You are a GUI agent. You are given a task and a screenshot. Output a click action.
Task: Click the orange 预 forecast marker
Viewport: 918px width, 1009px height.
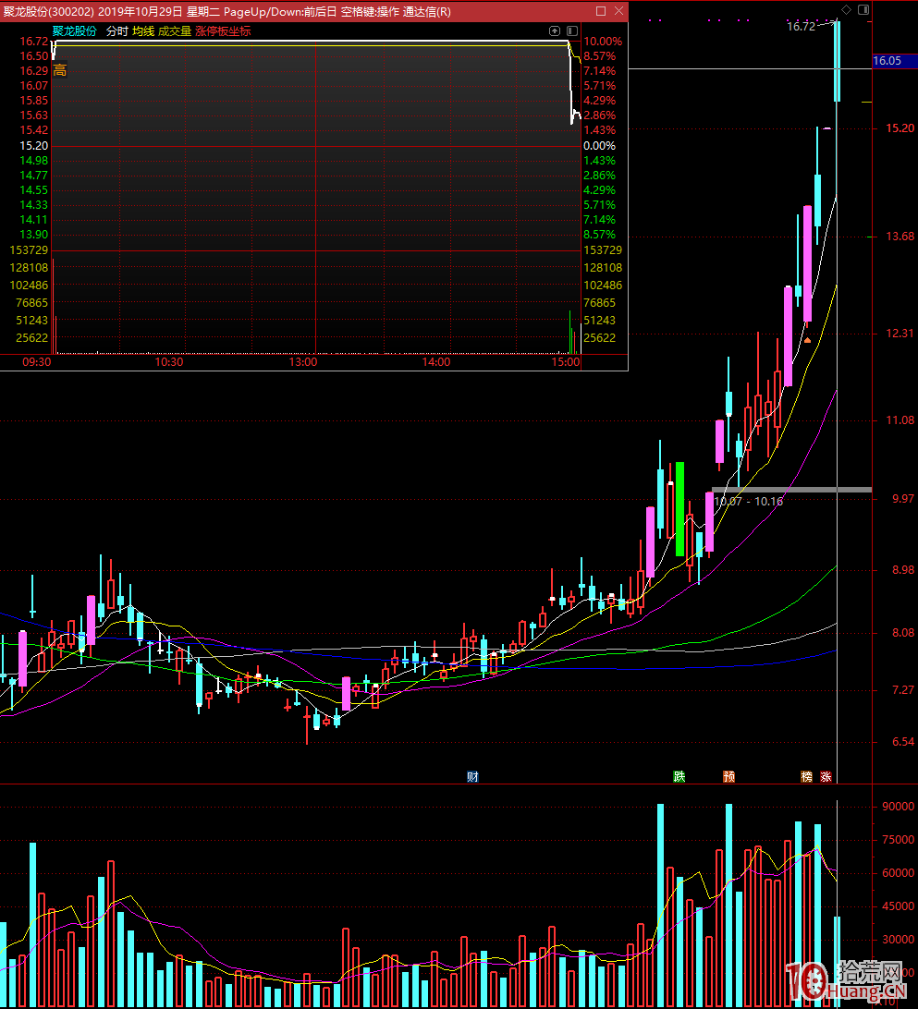pos(729,776)
